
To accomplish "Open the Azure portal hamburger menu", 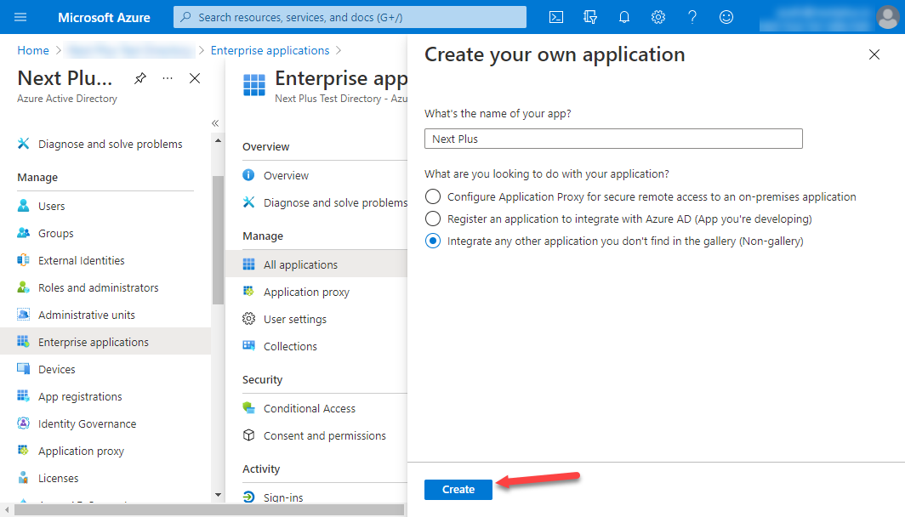I will pos(20,17).
